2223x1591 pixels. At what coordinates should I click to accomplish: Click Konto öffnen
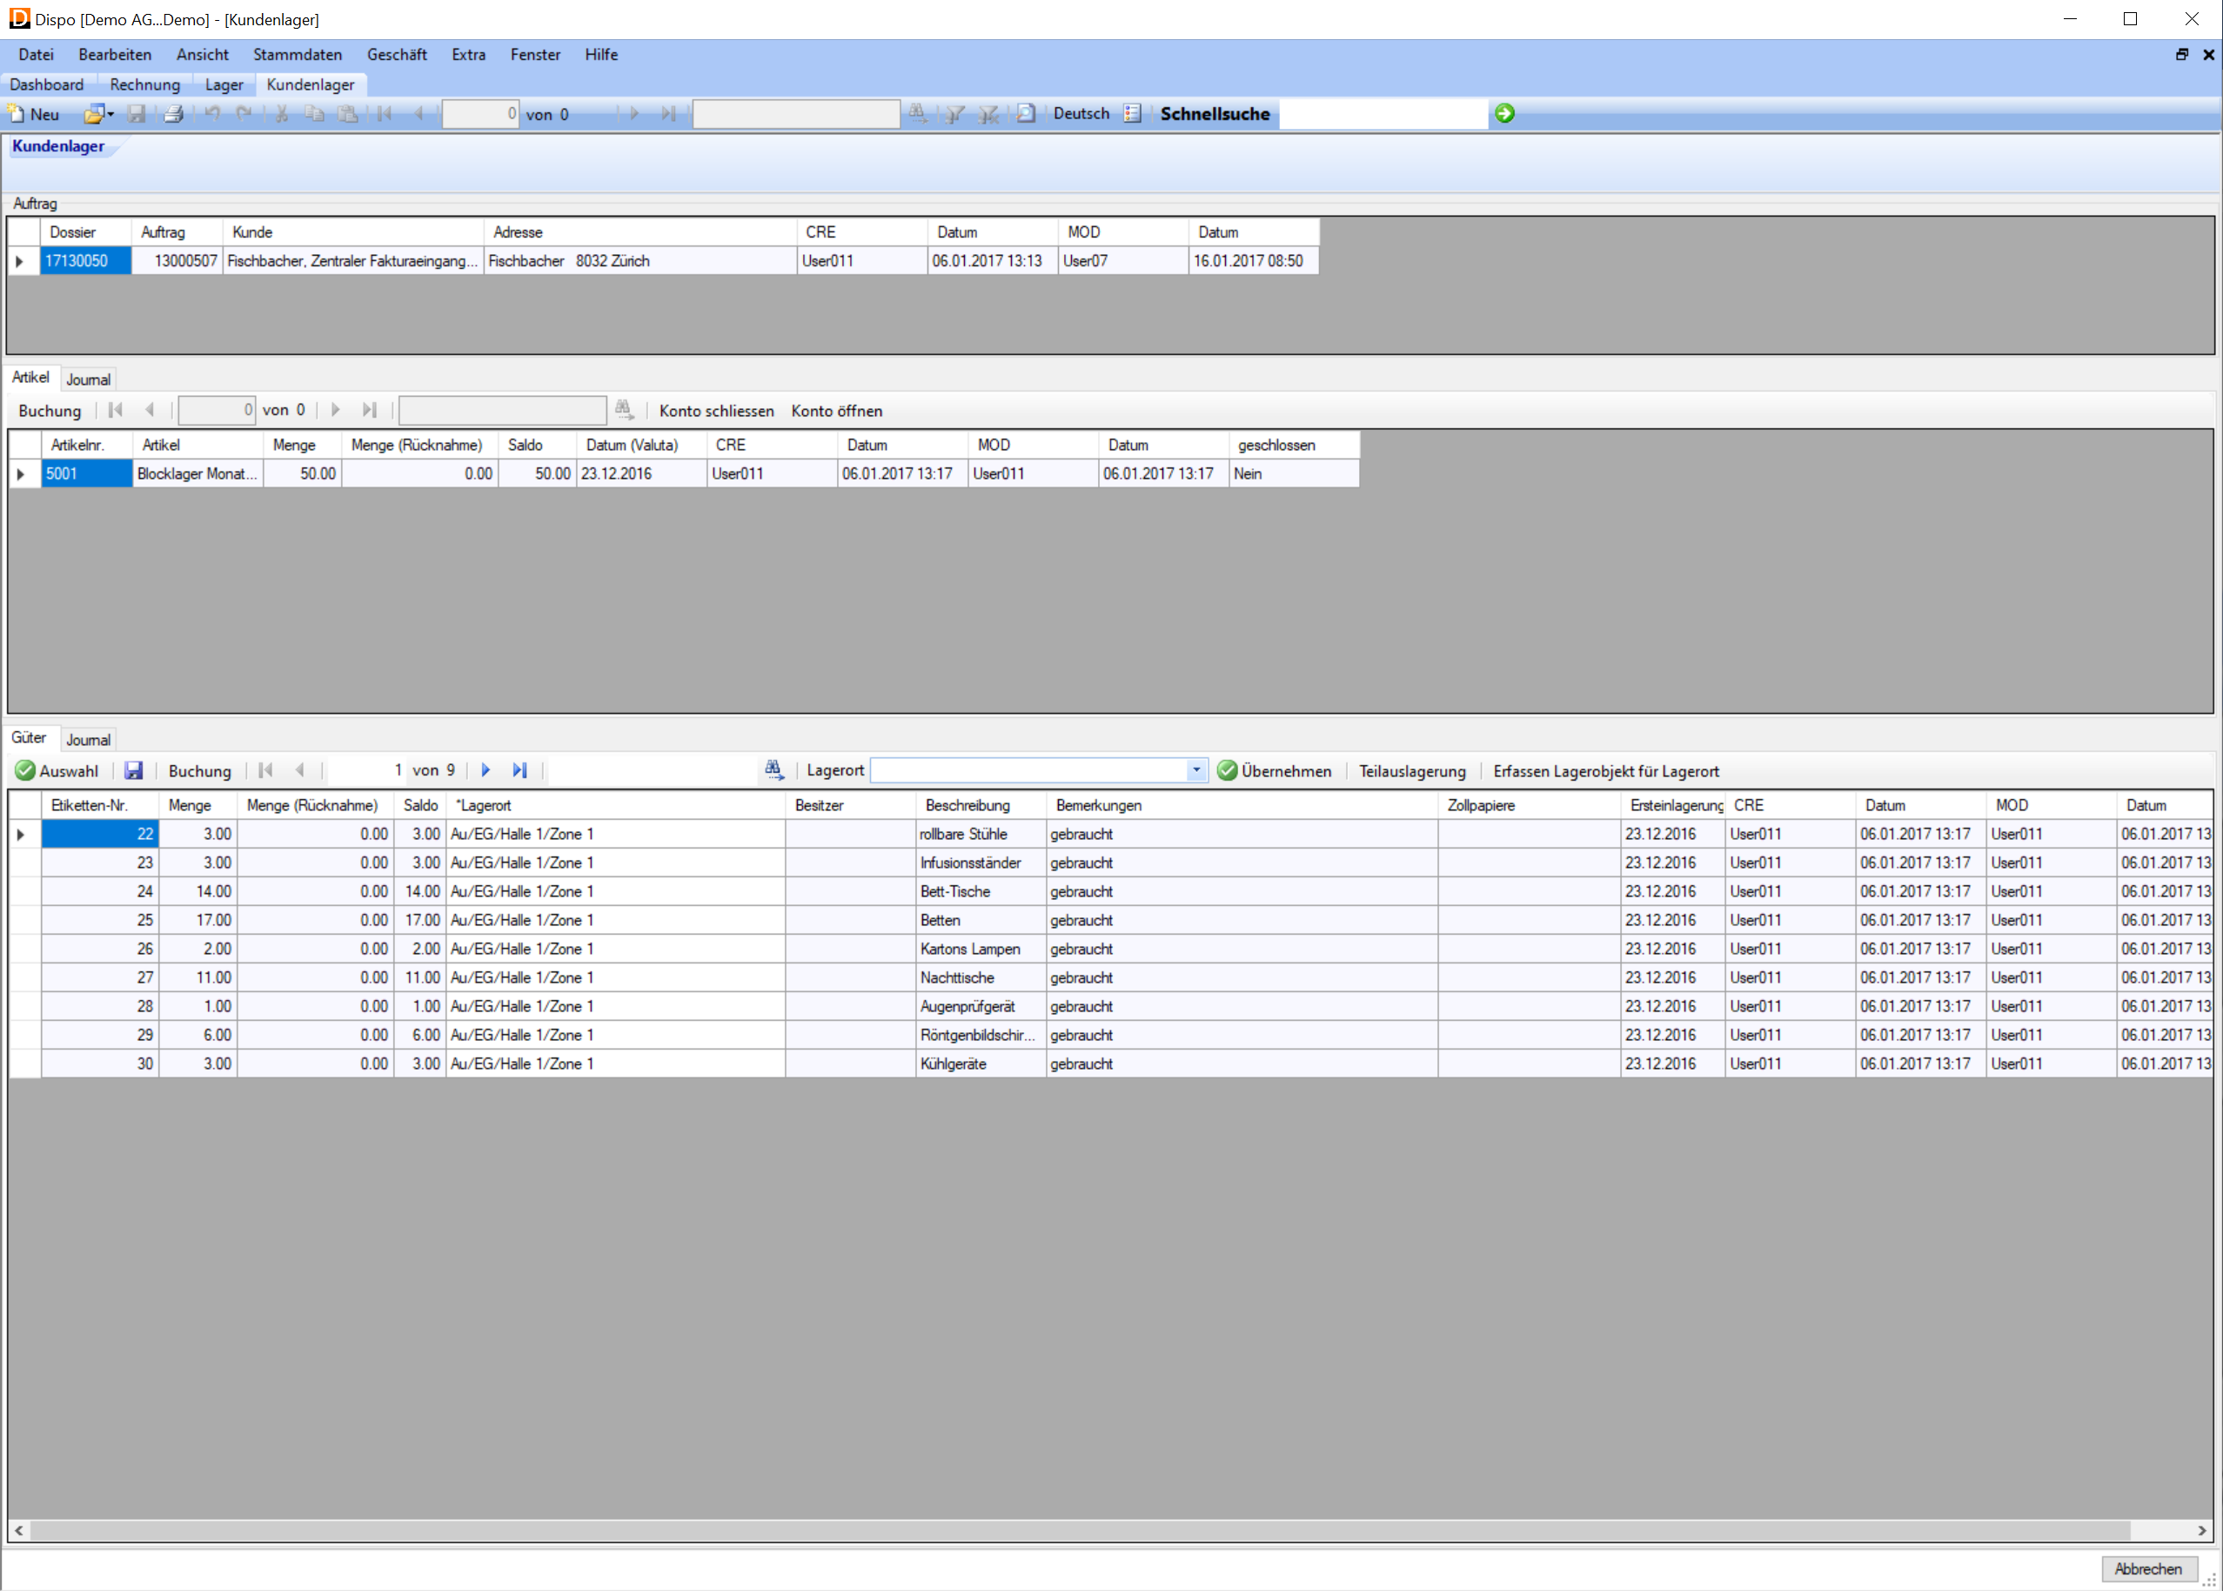836,411
